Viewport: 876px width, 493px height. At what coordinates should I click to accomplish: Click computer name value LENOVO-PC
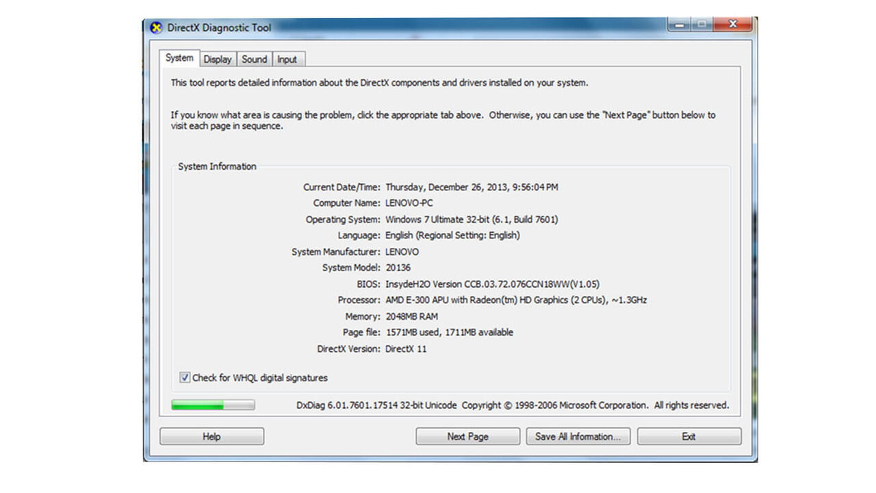point(409,203)
